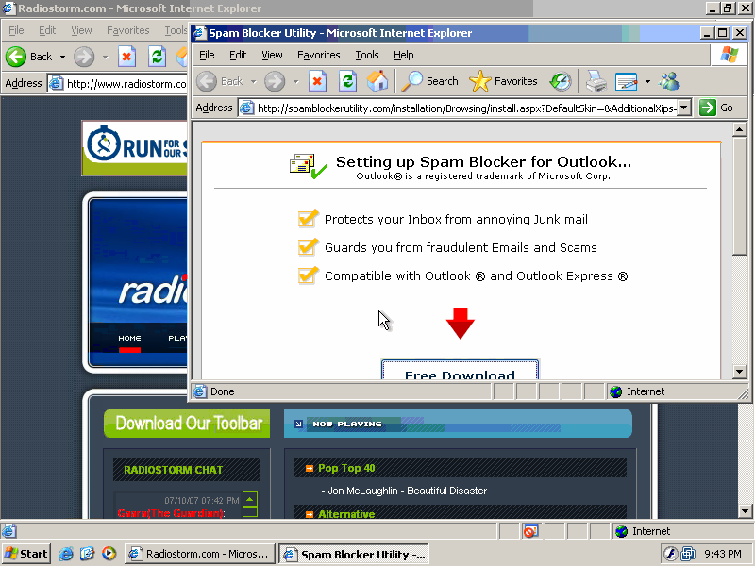Click checkmark beside Protects your Inbox
This screenshot has height=566, width=755.
pos(308,219)
